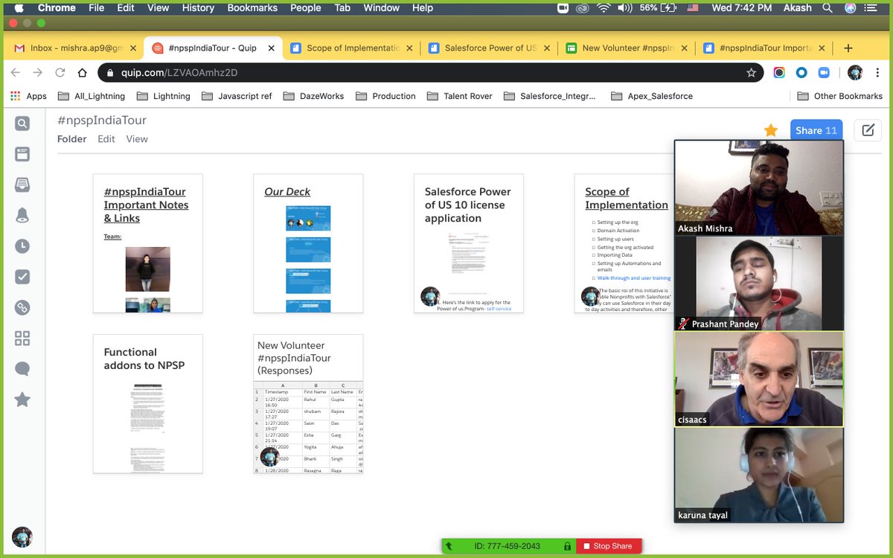This screenshot has height=558, width=893.
Task: Open the Quip search icon in sidebar
Action: (x=22, y=124)
